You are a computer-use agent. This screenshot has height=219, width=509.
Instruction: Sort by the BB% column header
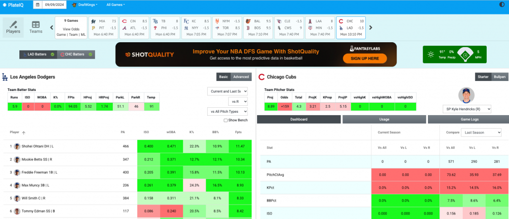[217, 132]
